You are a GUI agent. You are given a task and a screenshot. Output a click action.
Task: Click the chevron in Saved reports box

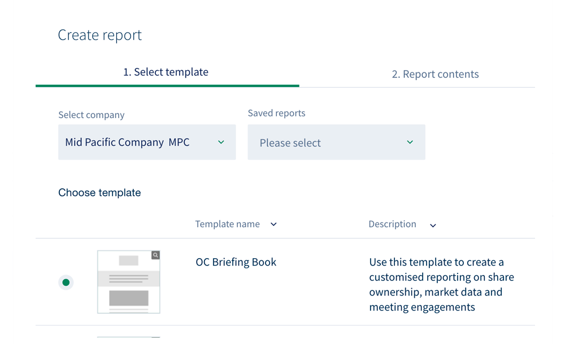[410, 142]
